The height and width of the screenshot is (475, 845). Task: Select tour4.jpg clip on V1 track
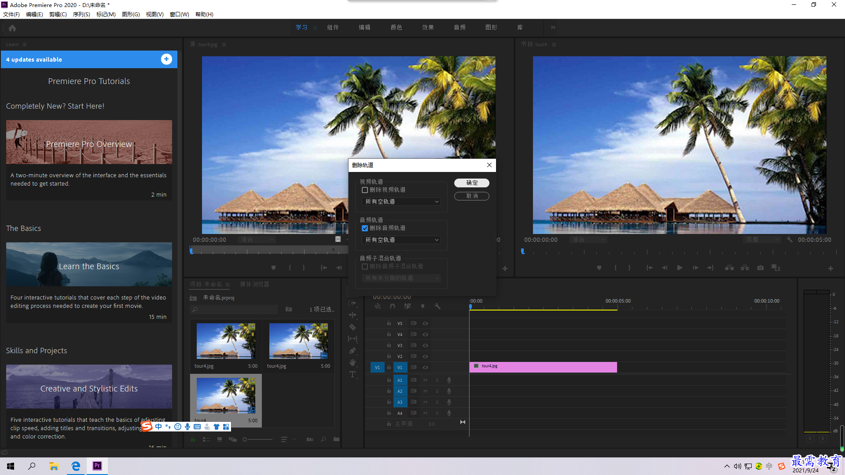pos(543,367)
